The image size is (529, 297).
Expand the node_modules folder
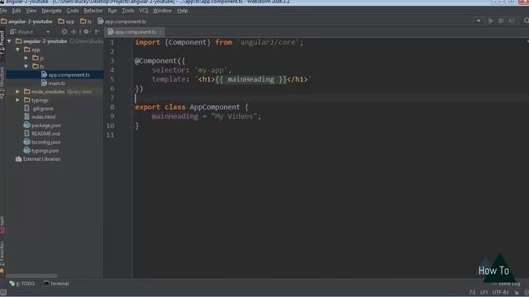tap(17, 92)
